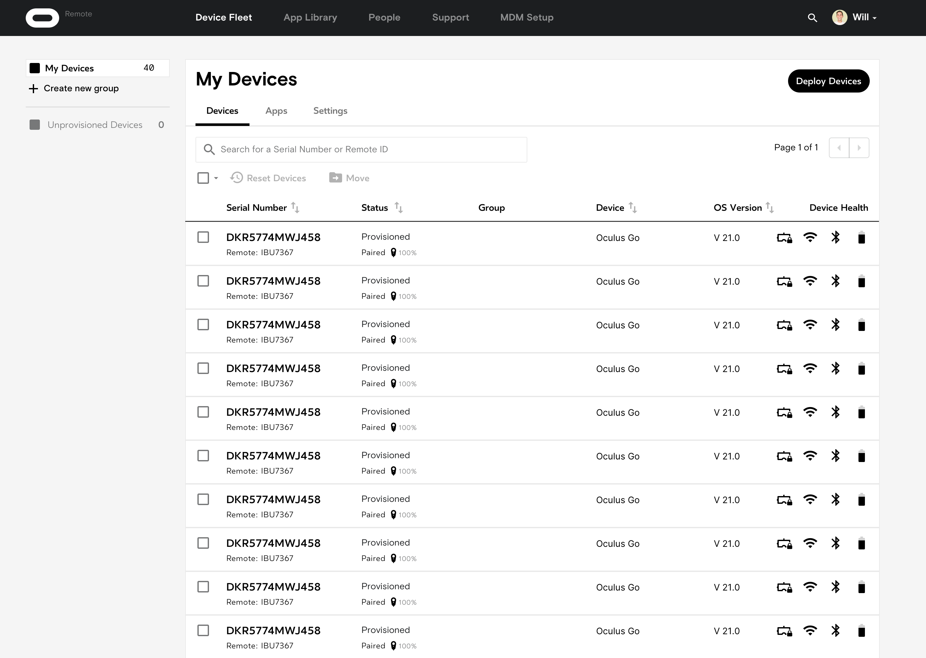Sort by Serial Number column arrows
926x658 pixels.
tap(295, 208)
